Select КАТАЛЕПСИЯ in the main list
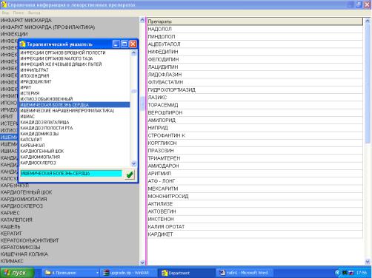This screenshot has height=278, width=372. [x=70, y=220]
